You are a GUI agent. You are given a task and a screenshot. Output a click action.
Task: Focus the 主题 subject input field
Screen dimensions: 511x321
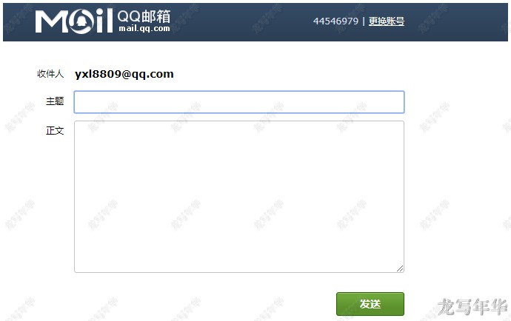click(x=239, y=102)
